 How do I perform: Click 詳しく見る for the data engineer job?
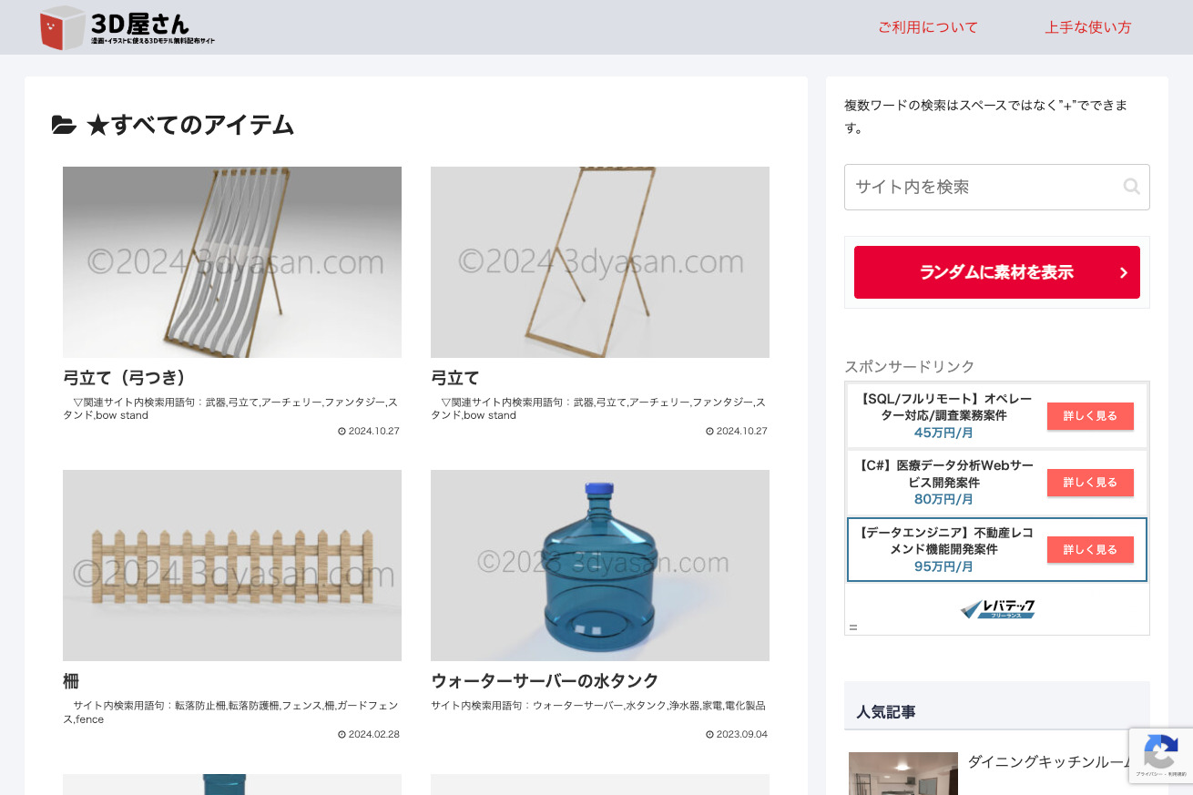click(1090, 550)
